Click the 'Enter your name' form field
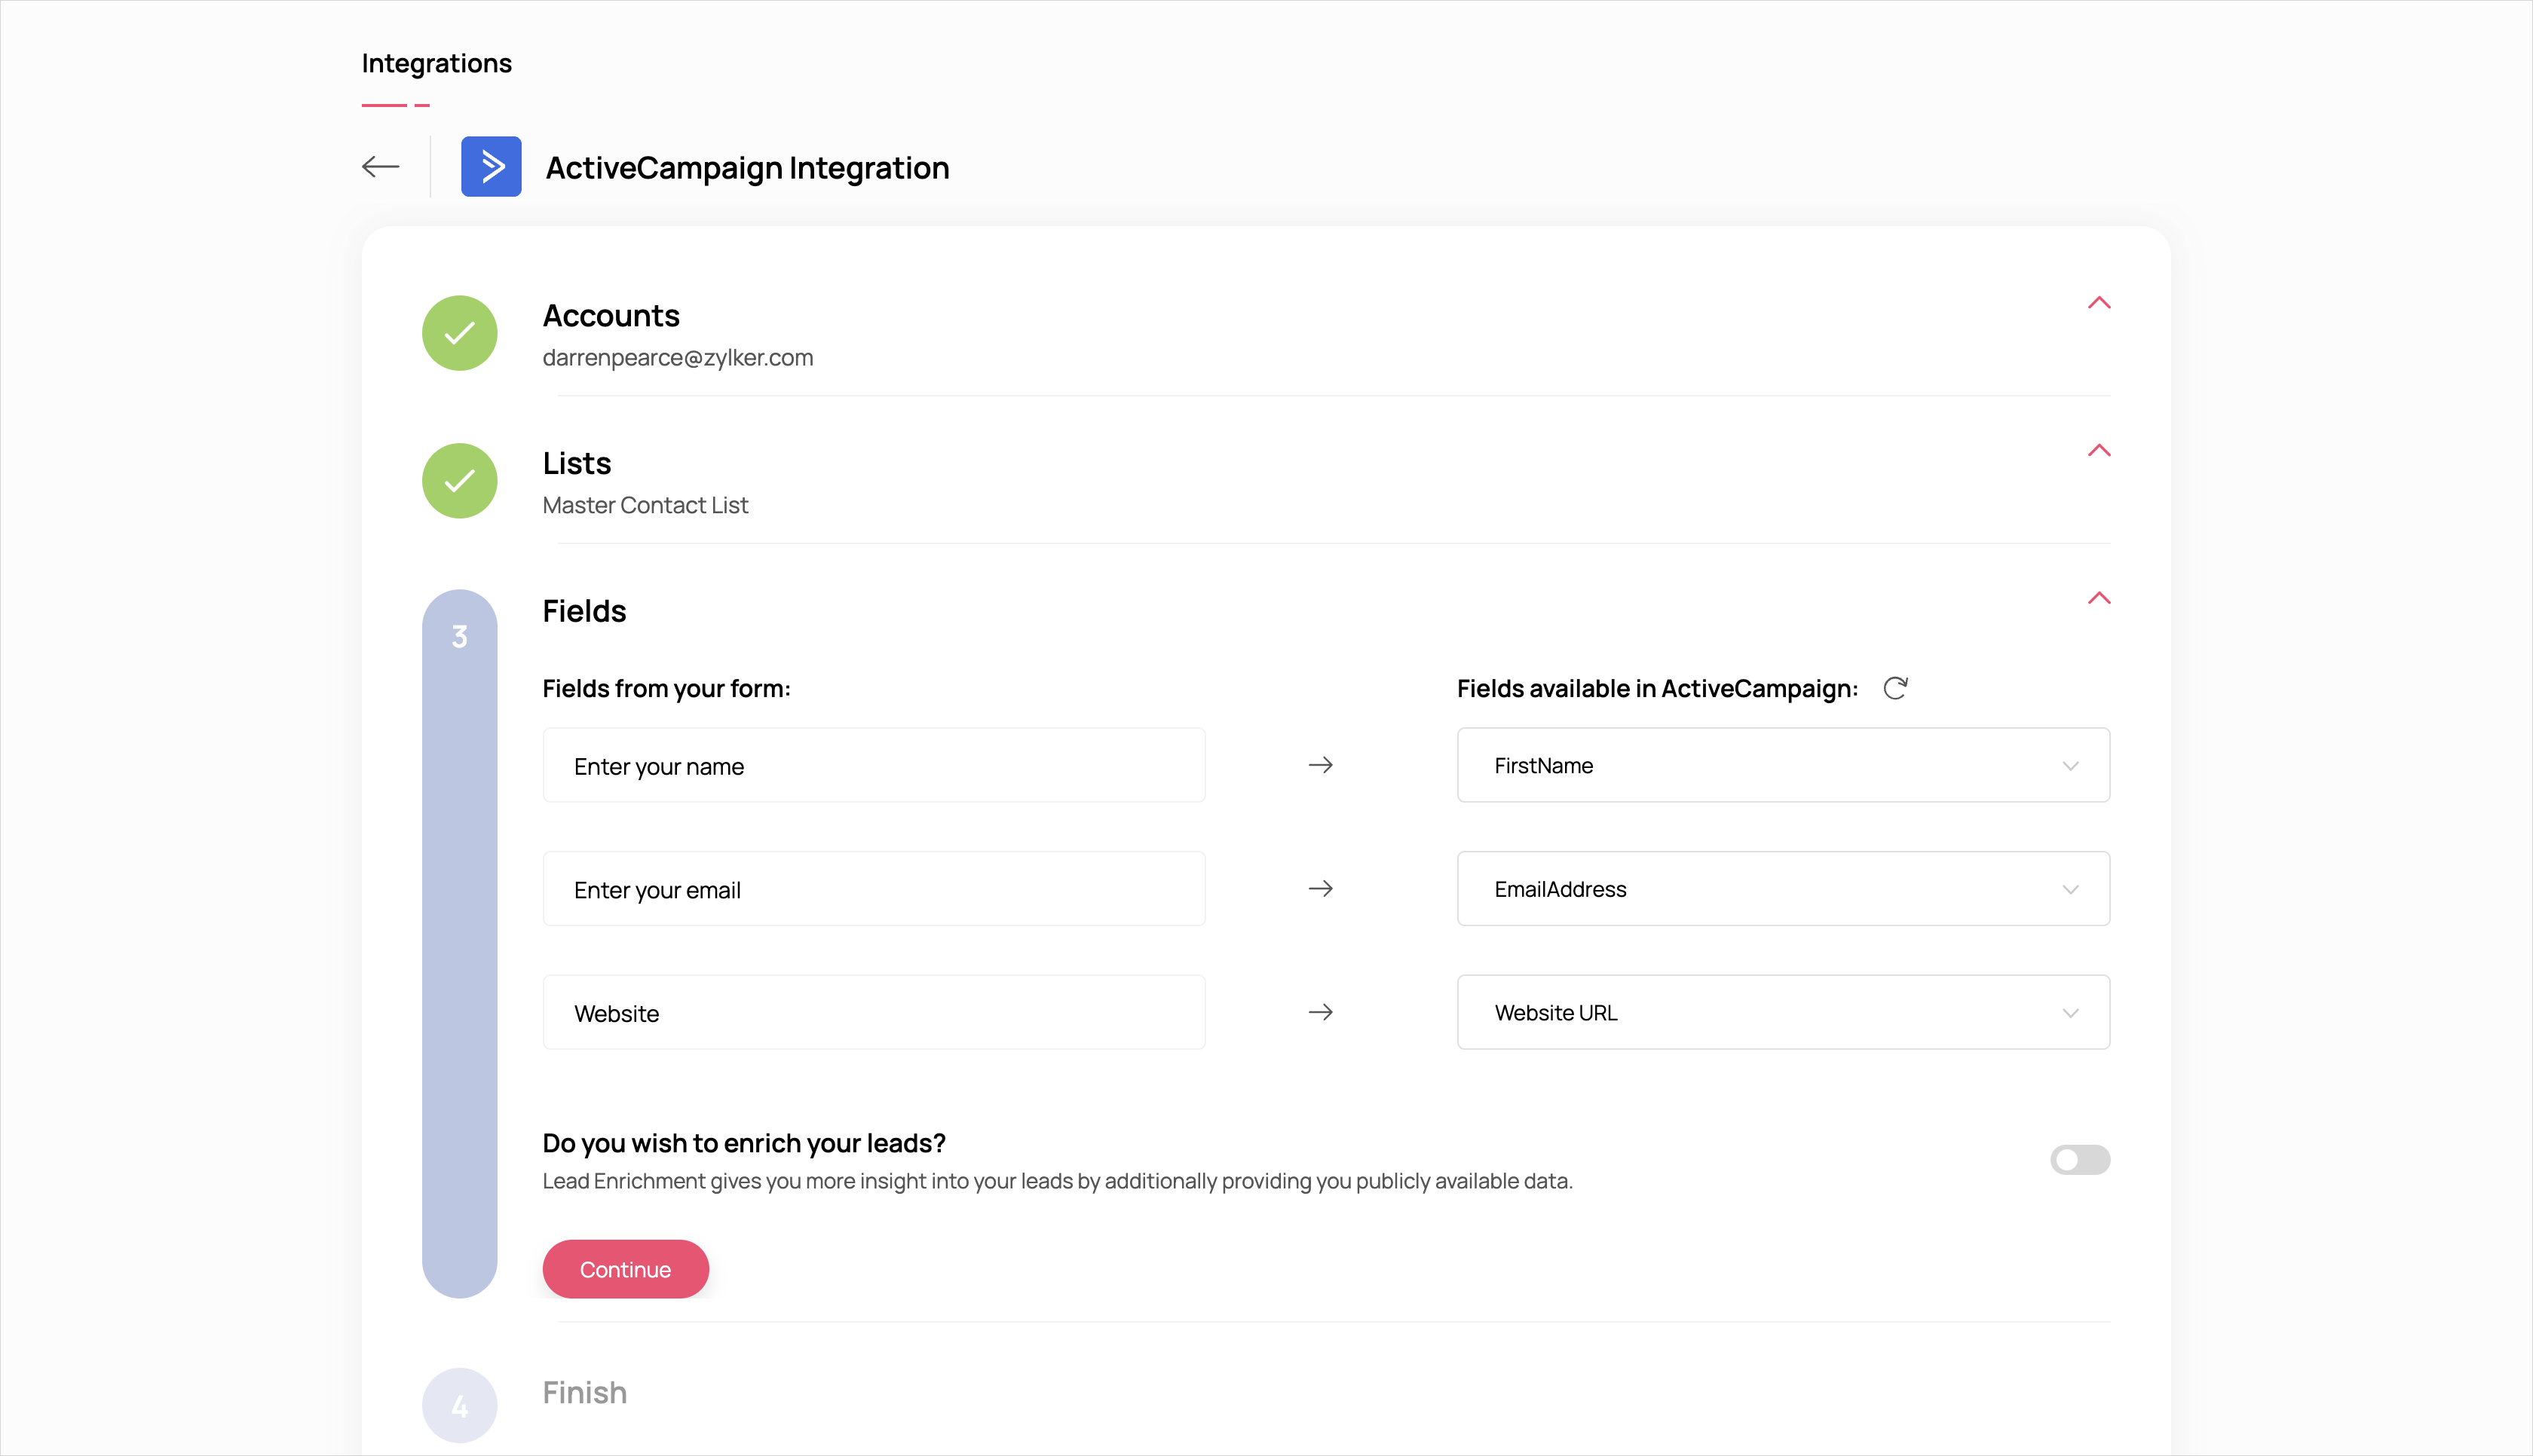2533x1456 pixels. 873,765
